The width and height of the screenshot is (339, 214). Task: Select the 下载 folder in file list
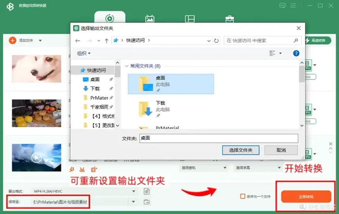(171, 109)
